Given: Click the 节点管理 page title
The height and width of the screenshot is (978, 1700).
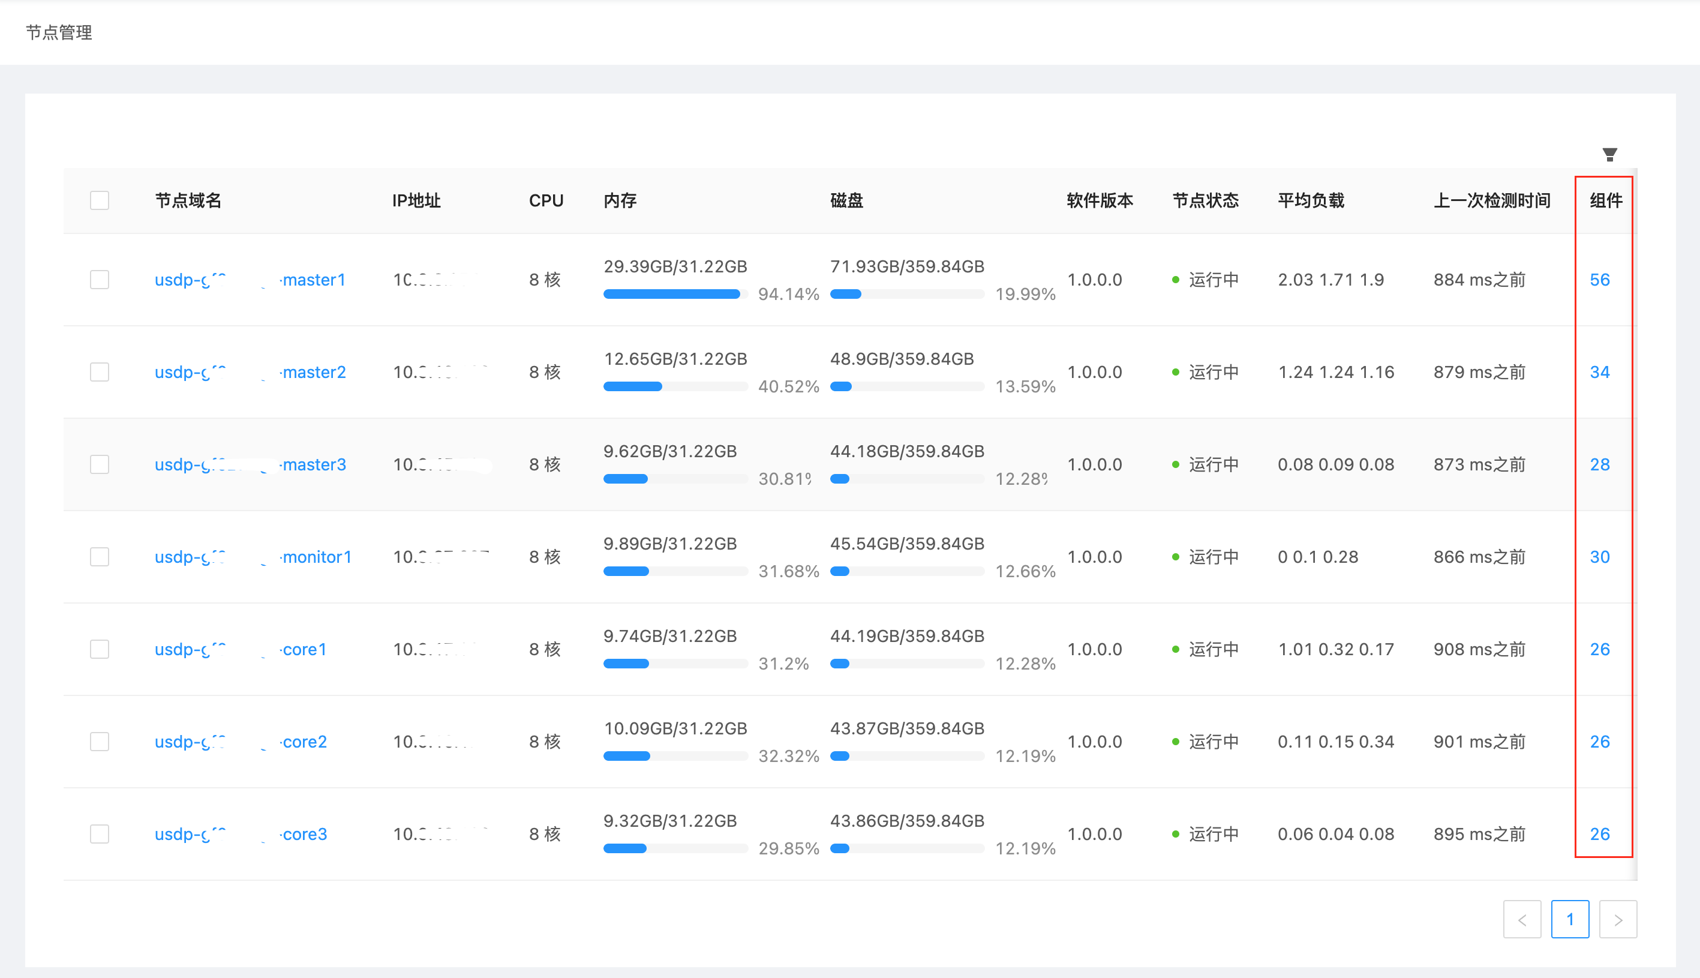Looking at the screenshot, I should 59,32.
